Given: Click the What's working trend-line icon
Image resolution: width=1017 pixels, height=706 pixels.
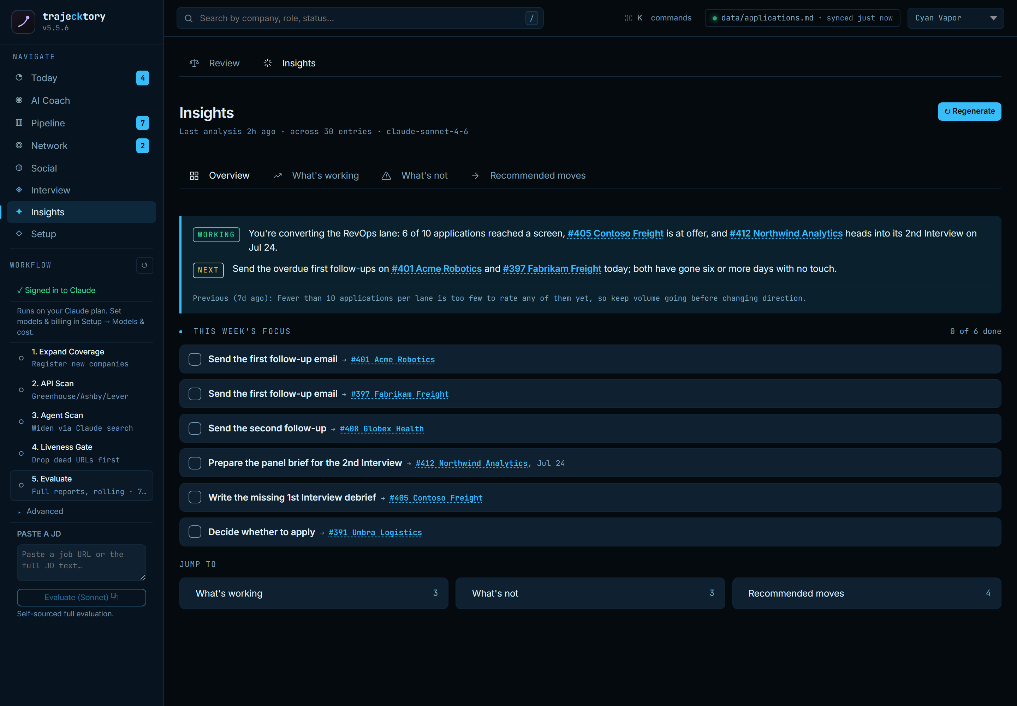Looking at the screenshot, I should coord(278,175).
